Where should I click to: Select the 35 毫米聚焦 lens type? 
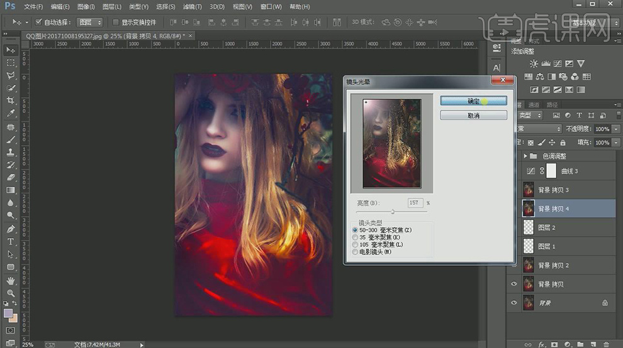point(355,237)
